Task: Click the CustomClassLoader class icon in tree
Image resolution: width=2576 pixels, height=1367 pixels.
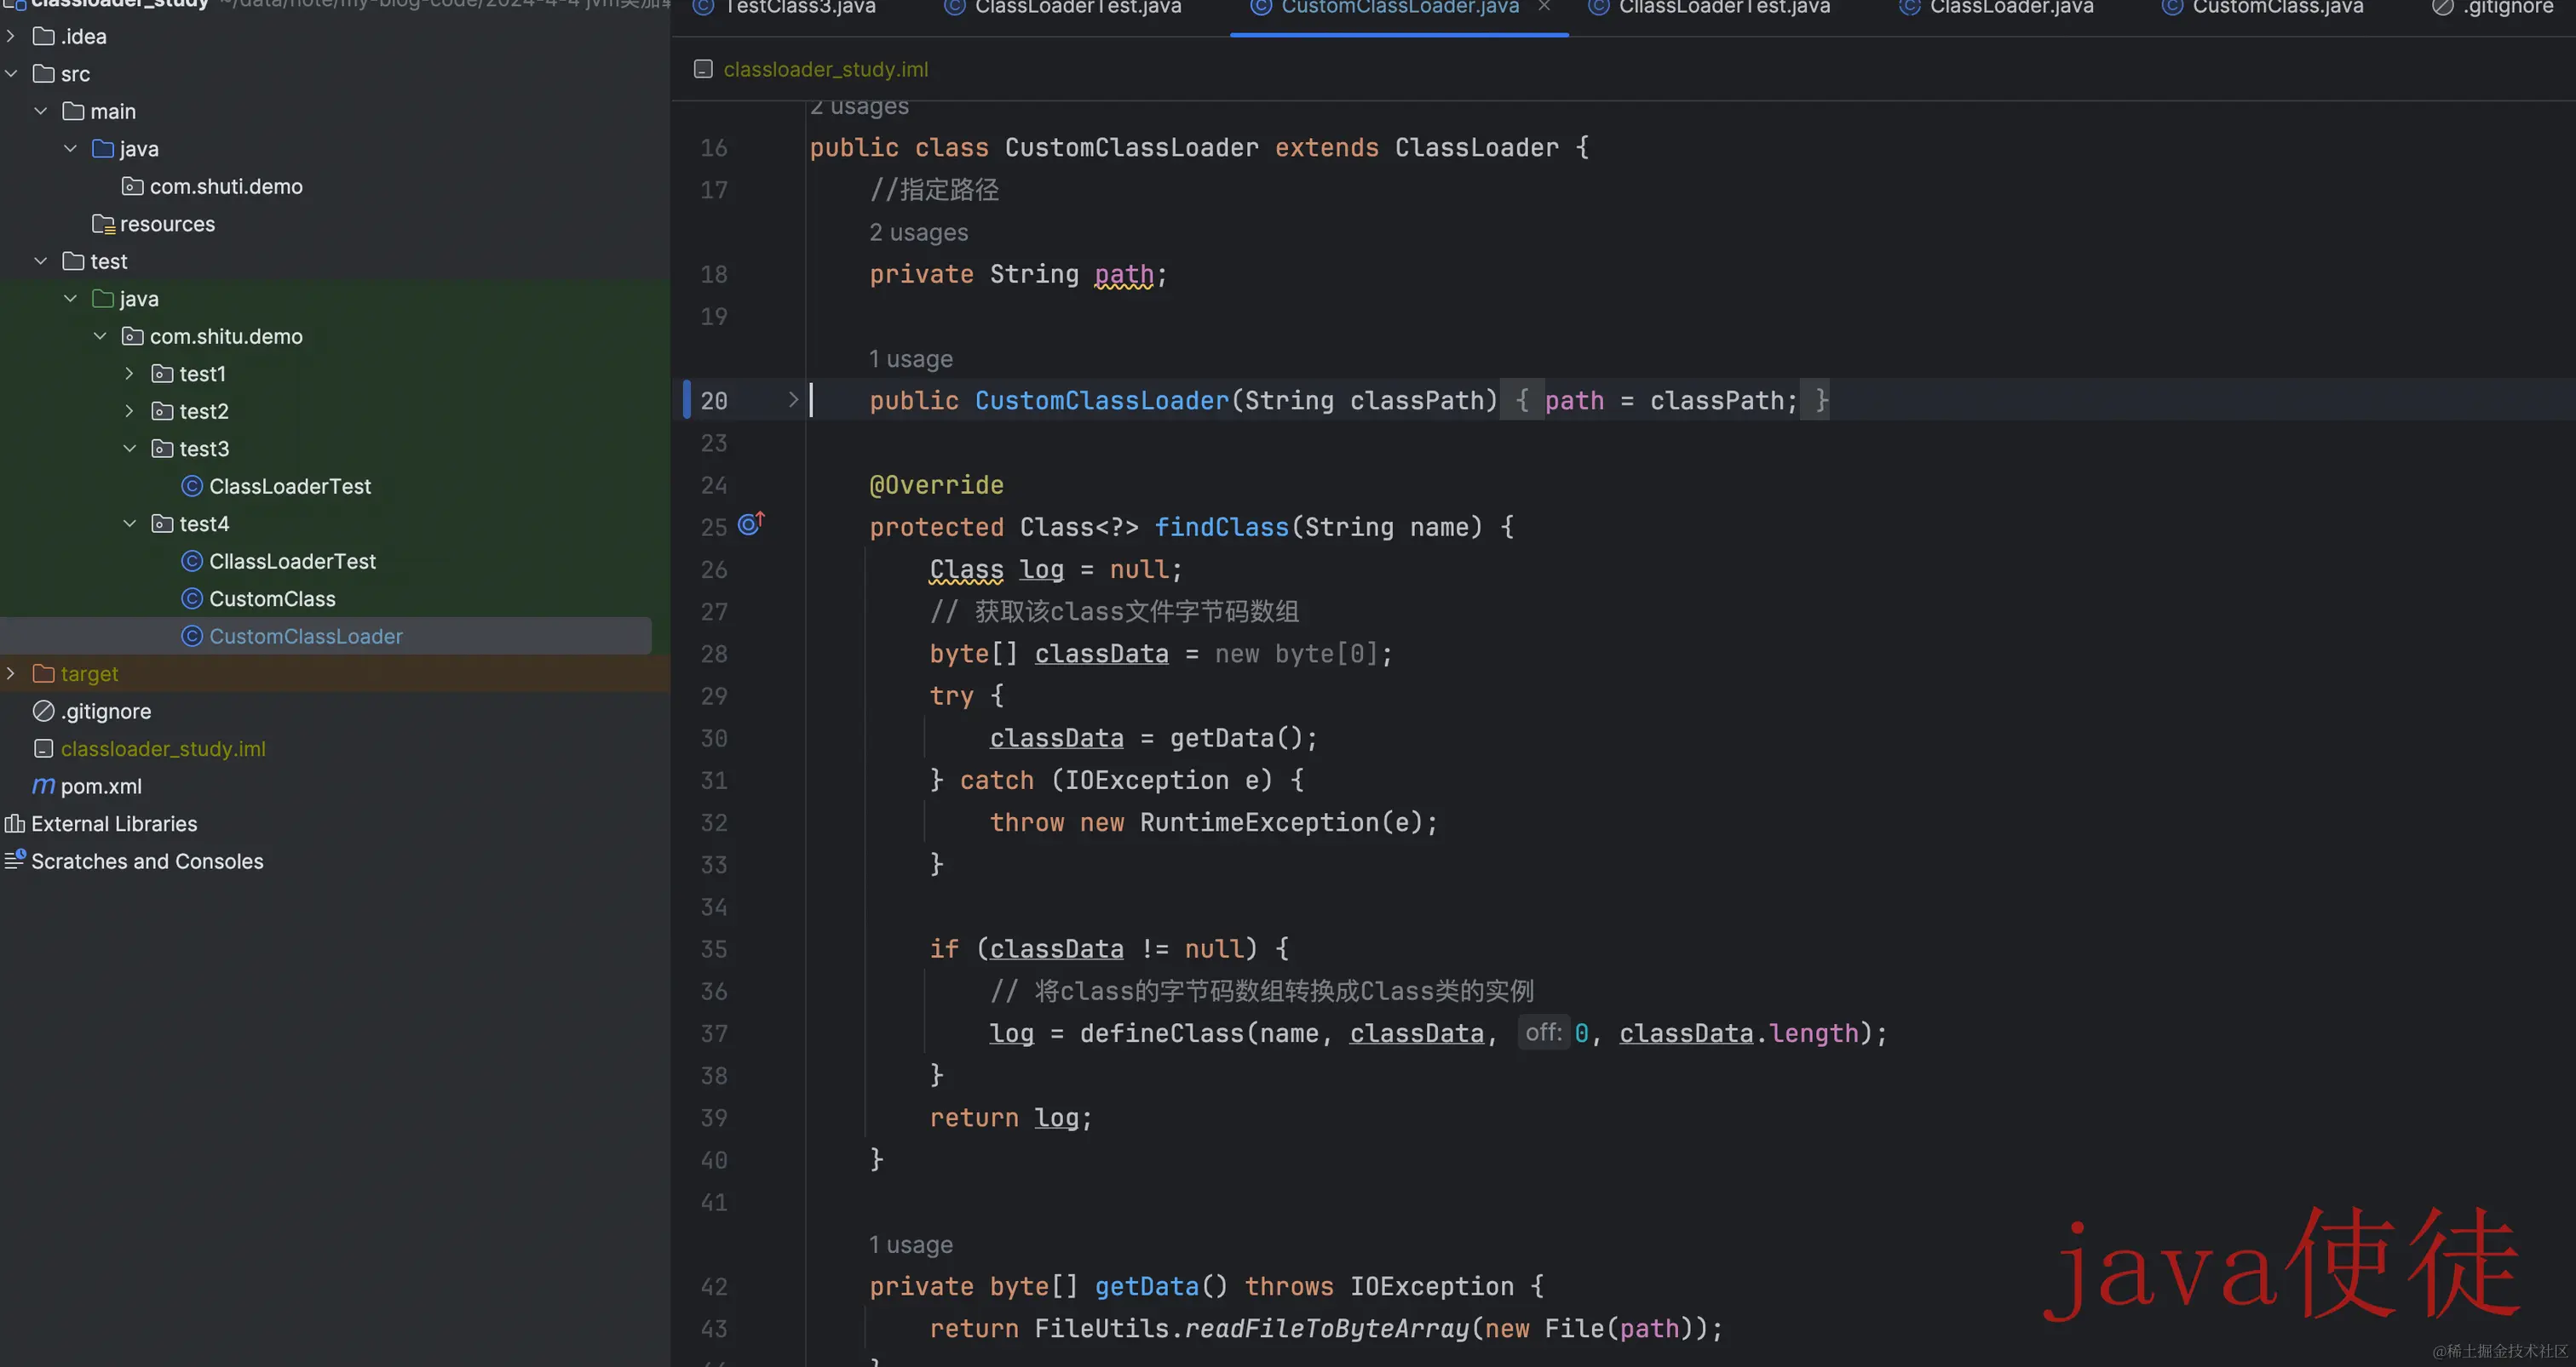Action: click(x=192, y=636)
